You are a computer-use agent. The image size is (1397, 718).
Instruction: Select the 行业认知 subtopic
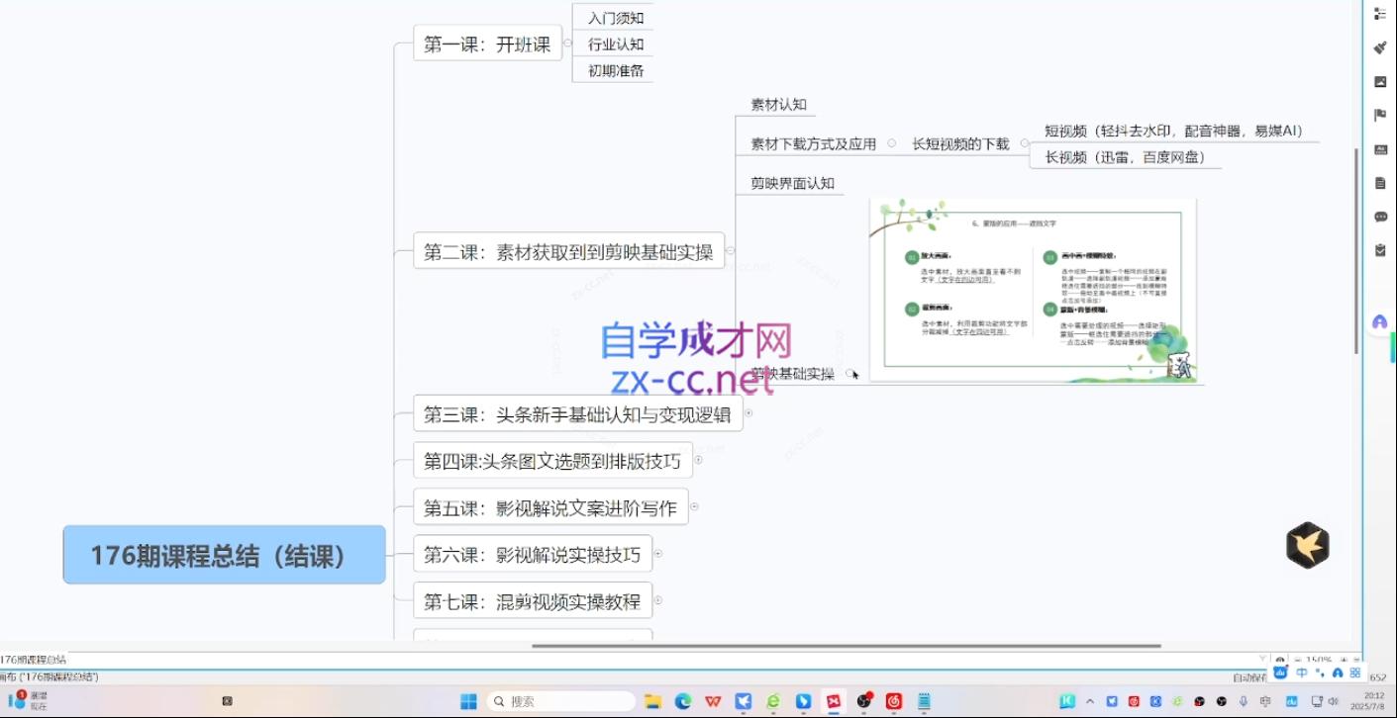pos(616,44)
